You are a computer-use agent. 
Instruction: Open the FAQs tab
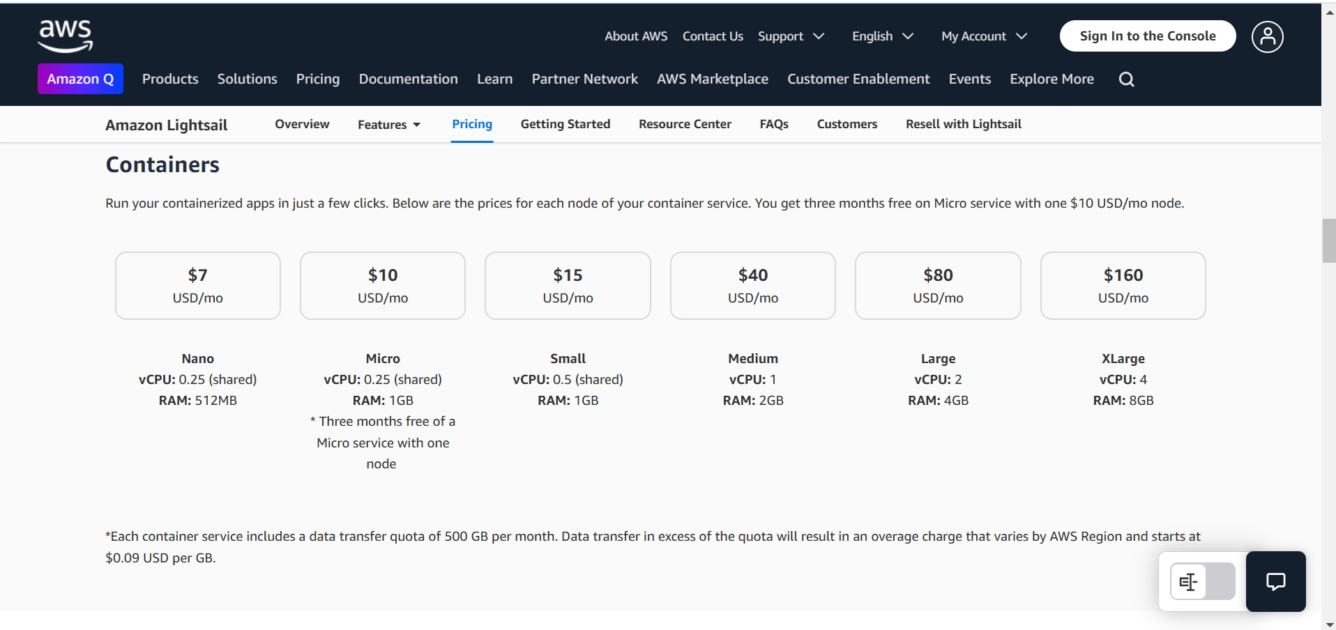point(774,124)
